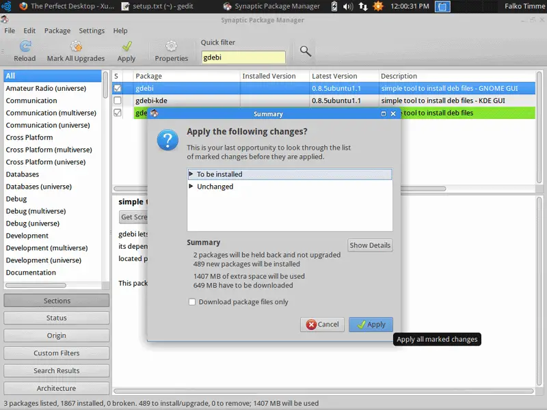Click the network up-down arrows icon
This screenshot has width=547, height=410.
[363, 6]
